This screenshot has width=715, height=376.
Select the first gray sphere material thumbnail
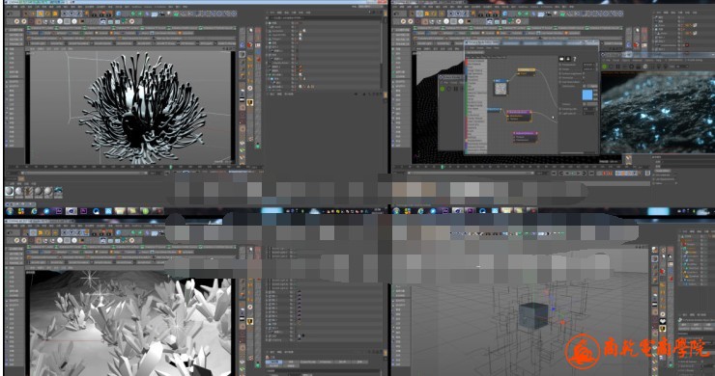(10, 192)
